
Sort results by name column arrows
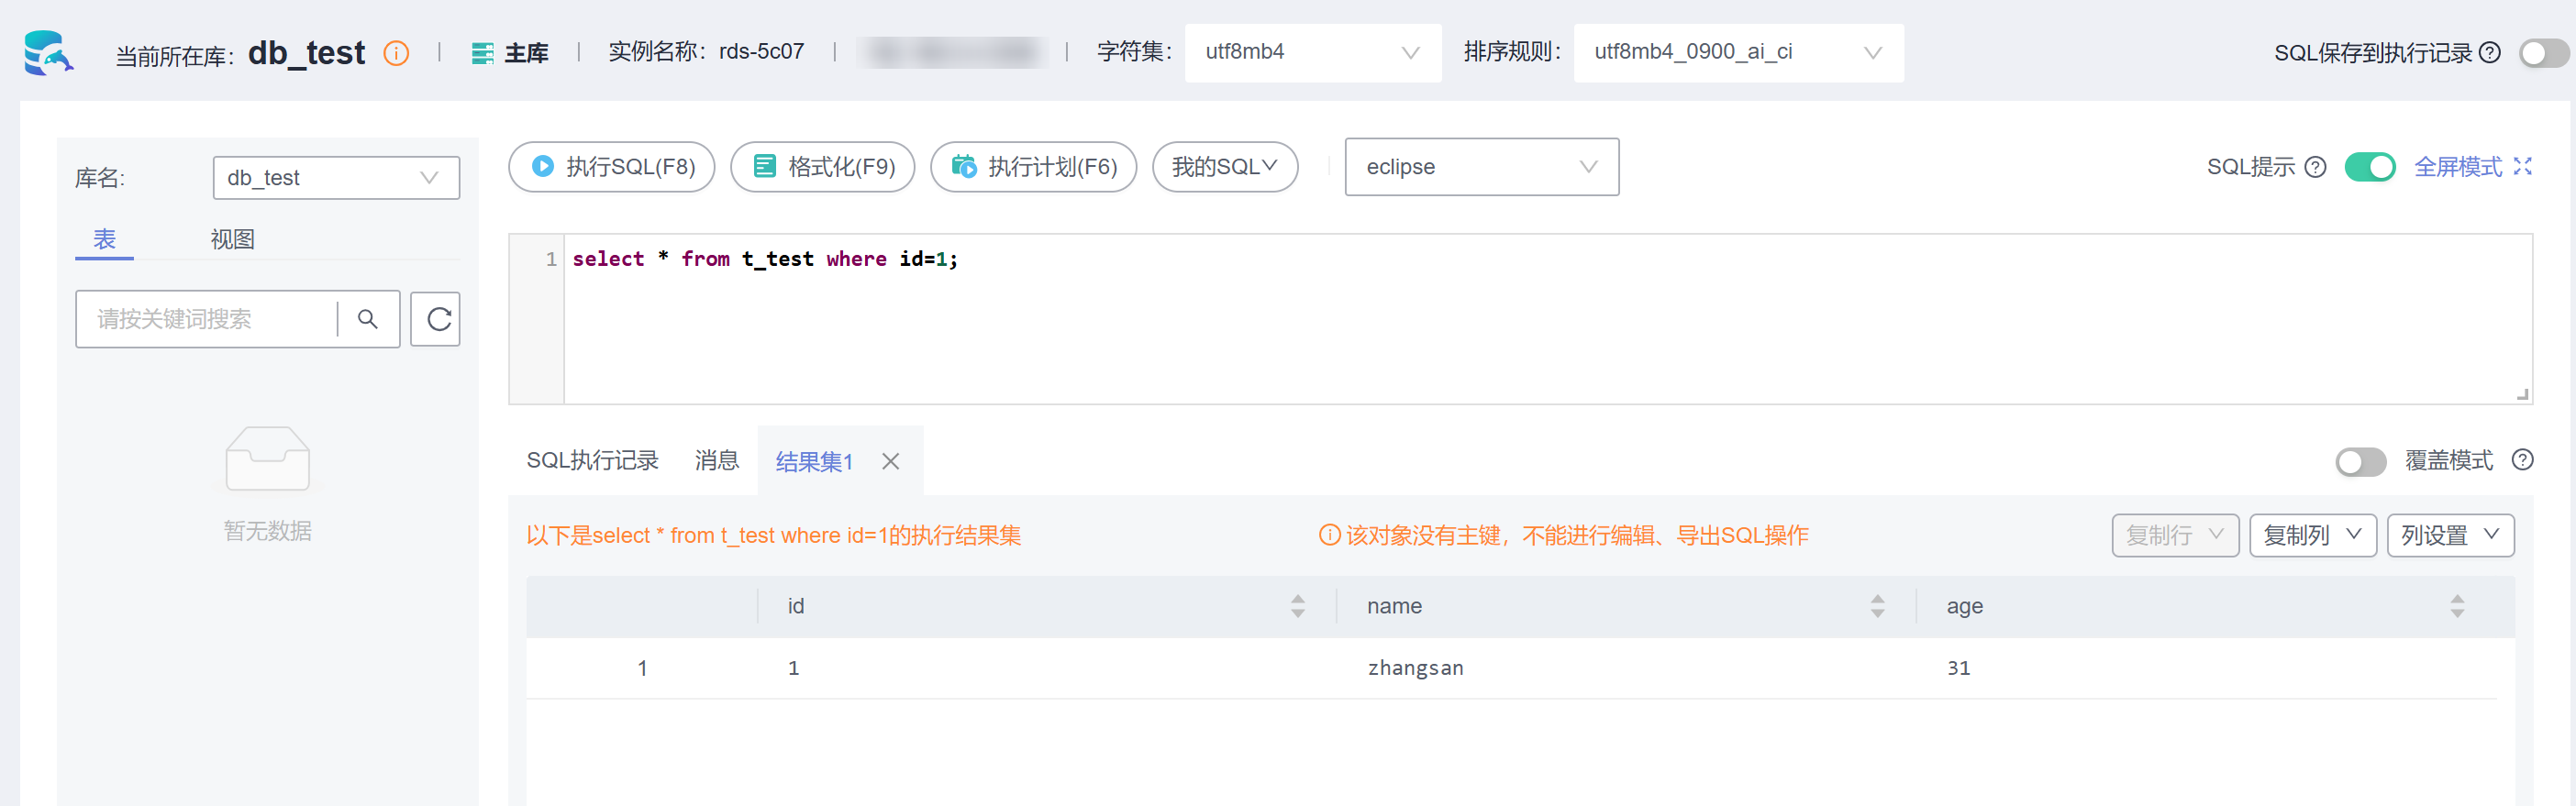(x=1877, y=606)
